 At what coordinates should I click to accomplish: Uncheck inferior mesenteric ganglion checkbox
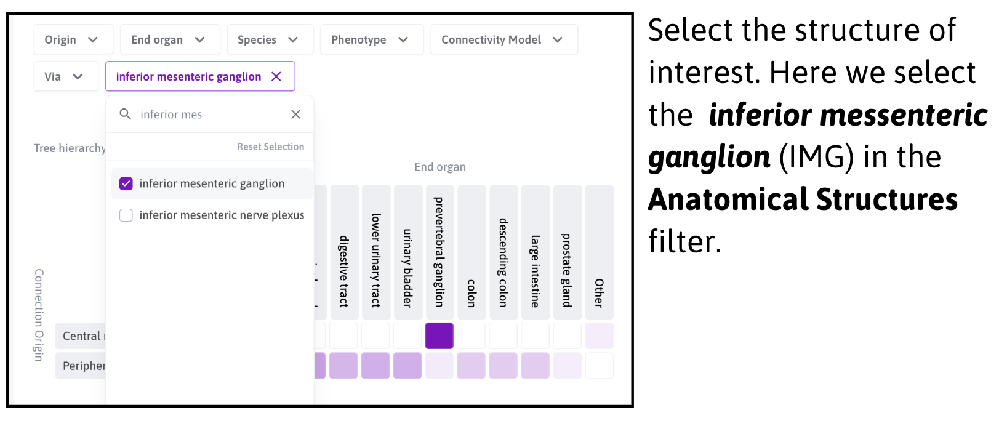[126, 183]
